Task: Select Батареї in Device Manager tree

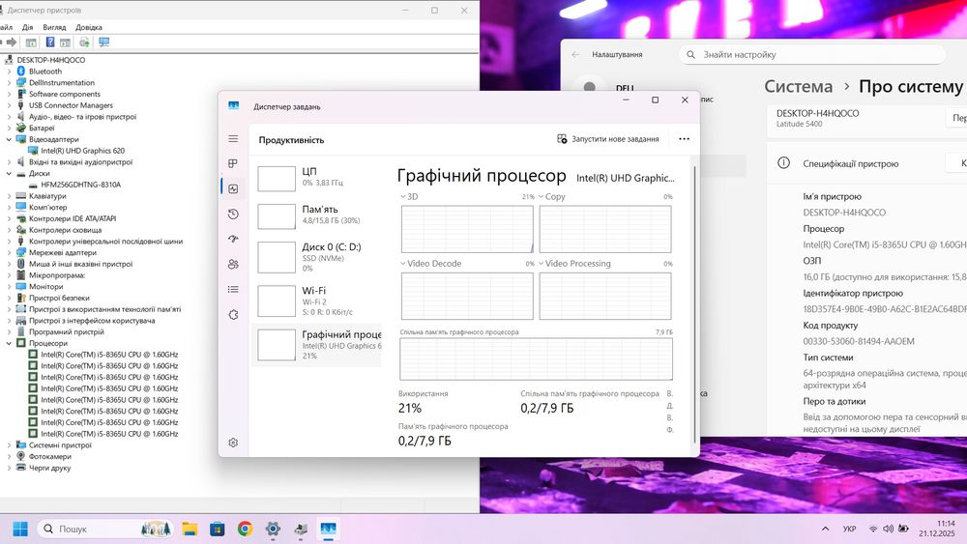Action: pos(42,129)
